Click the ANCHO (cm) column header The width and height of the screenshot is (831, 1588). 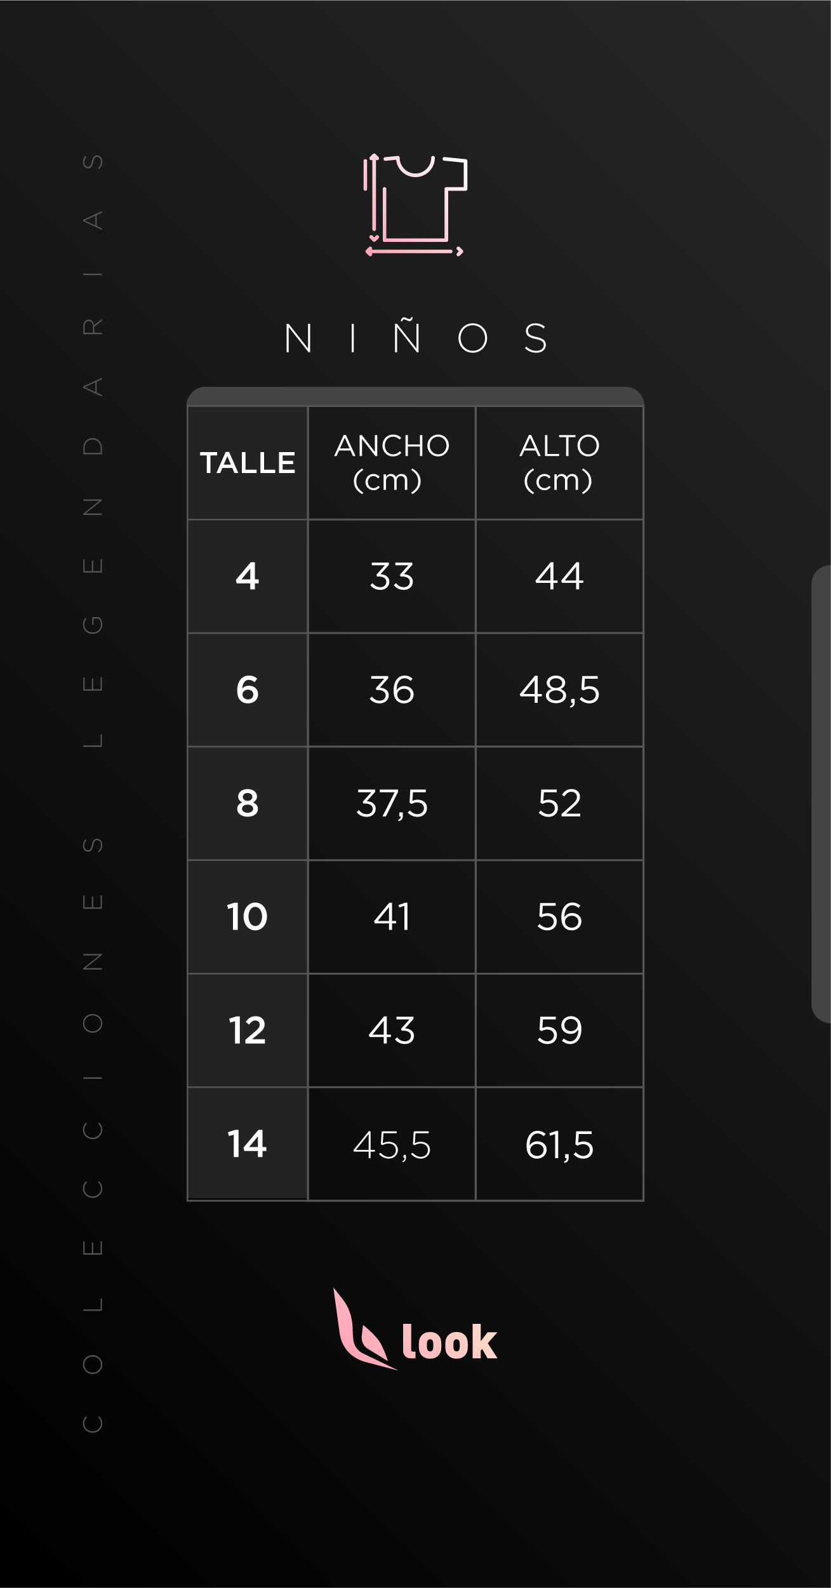pos(392,463)
